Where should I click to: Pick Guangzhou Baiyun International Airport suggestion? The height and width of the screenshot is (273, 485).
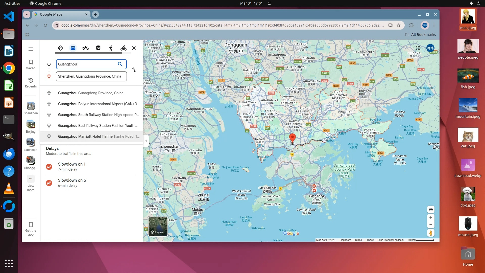coord(98,104)
